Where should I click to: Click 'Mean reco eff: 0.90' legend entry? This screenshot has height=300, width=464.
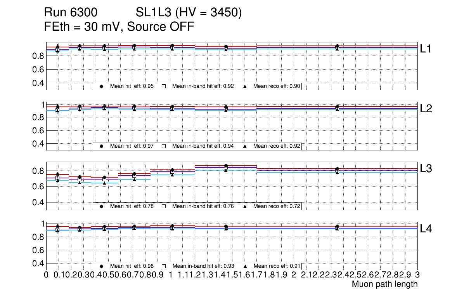point(277,86)
